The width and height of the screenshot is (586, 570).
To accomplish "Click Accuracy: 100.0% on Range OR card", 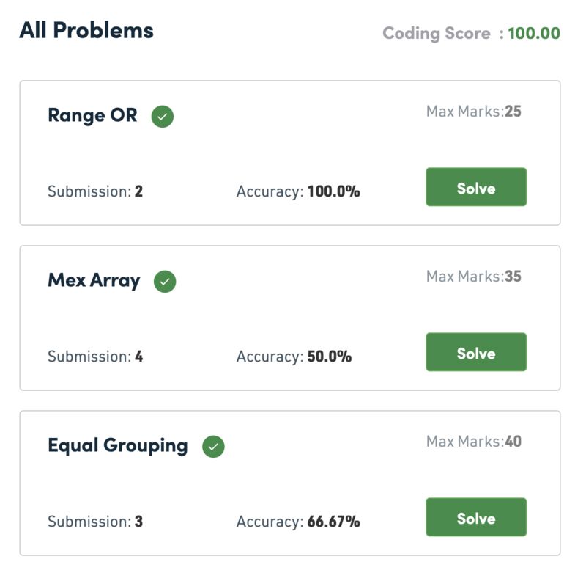I will click(x=298, y=191).
